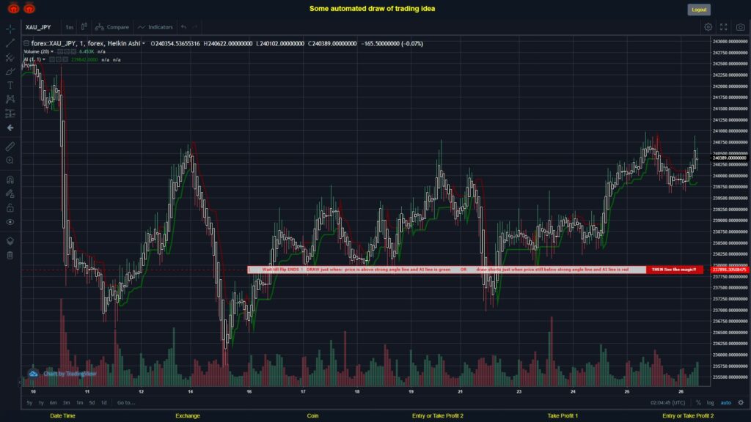Click the Logout button
Viewport: 751px width, 422px height.
(x=699, y=10)
